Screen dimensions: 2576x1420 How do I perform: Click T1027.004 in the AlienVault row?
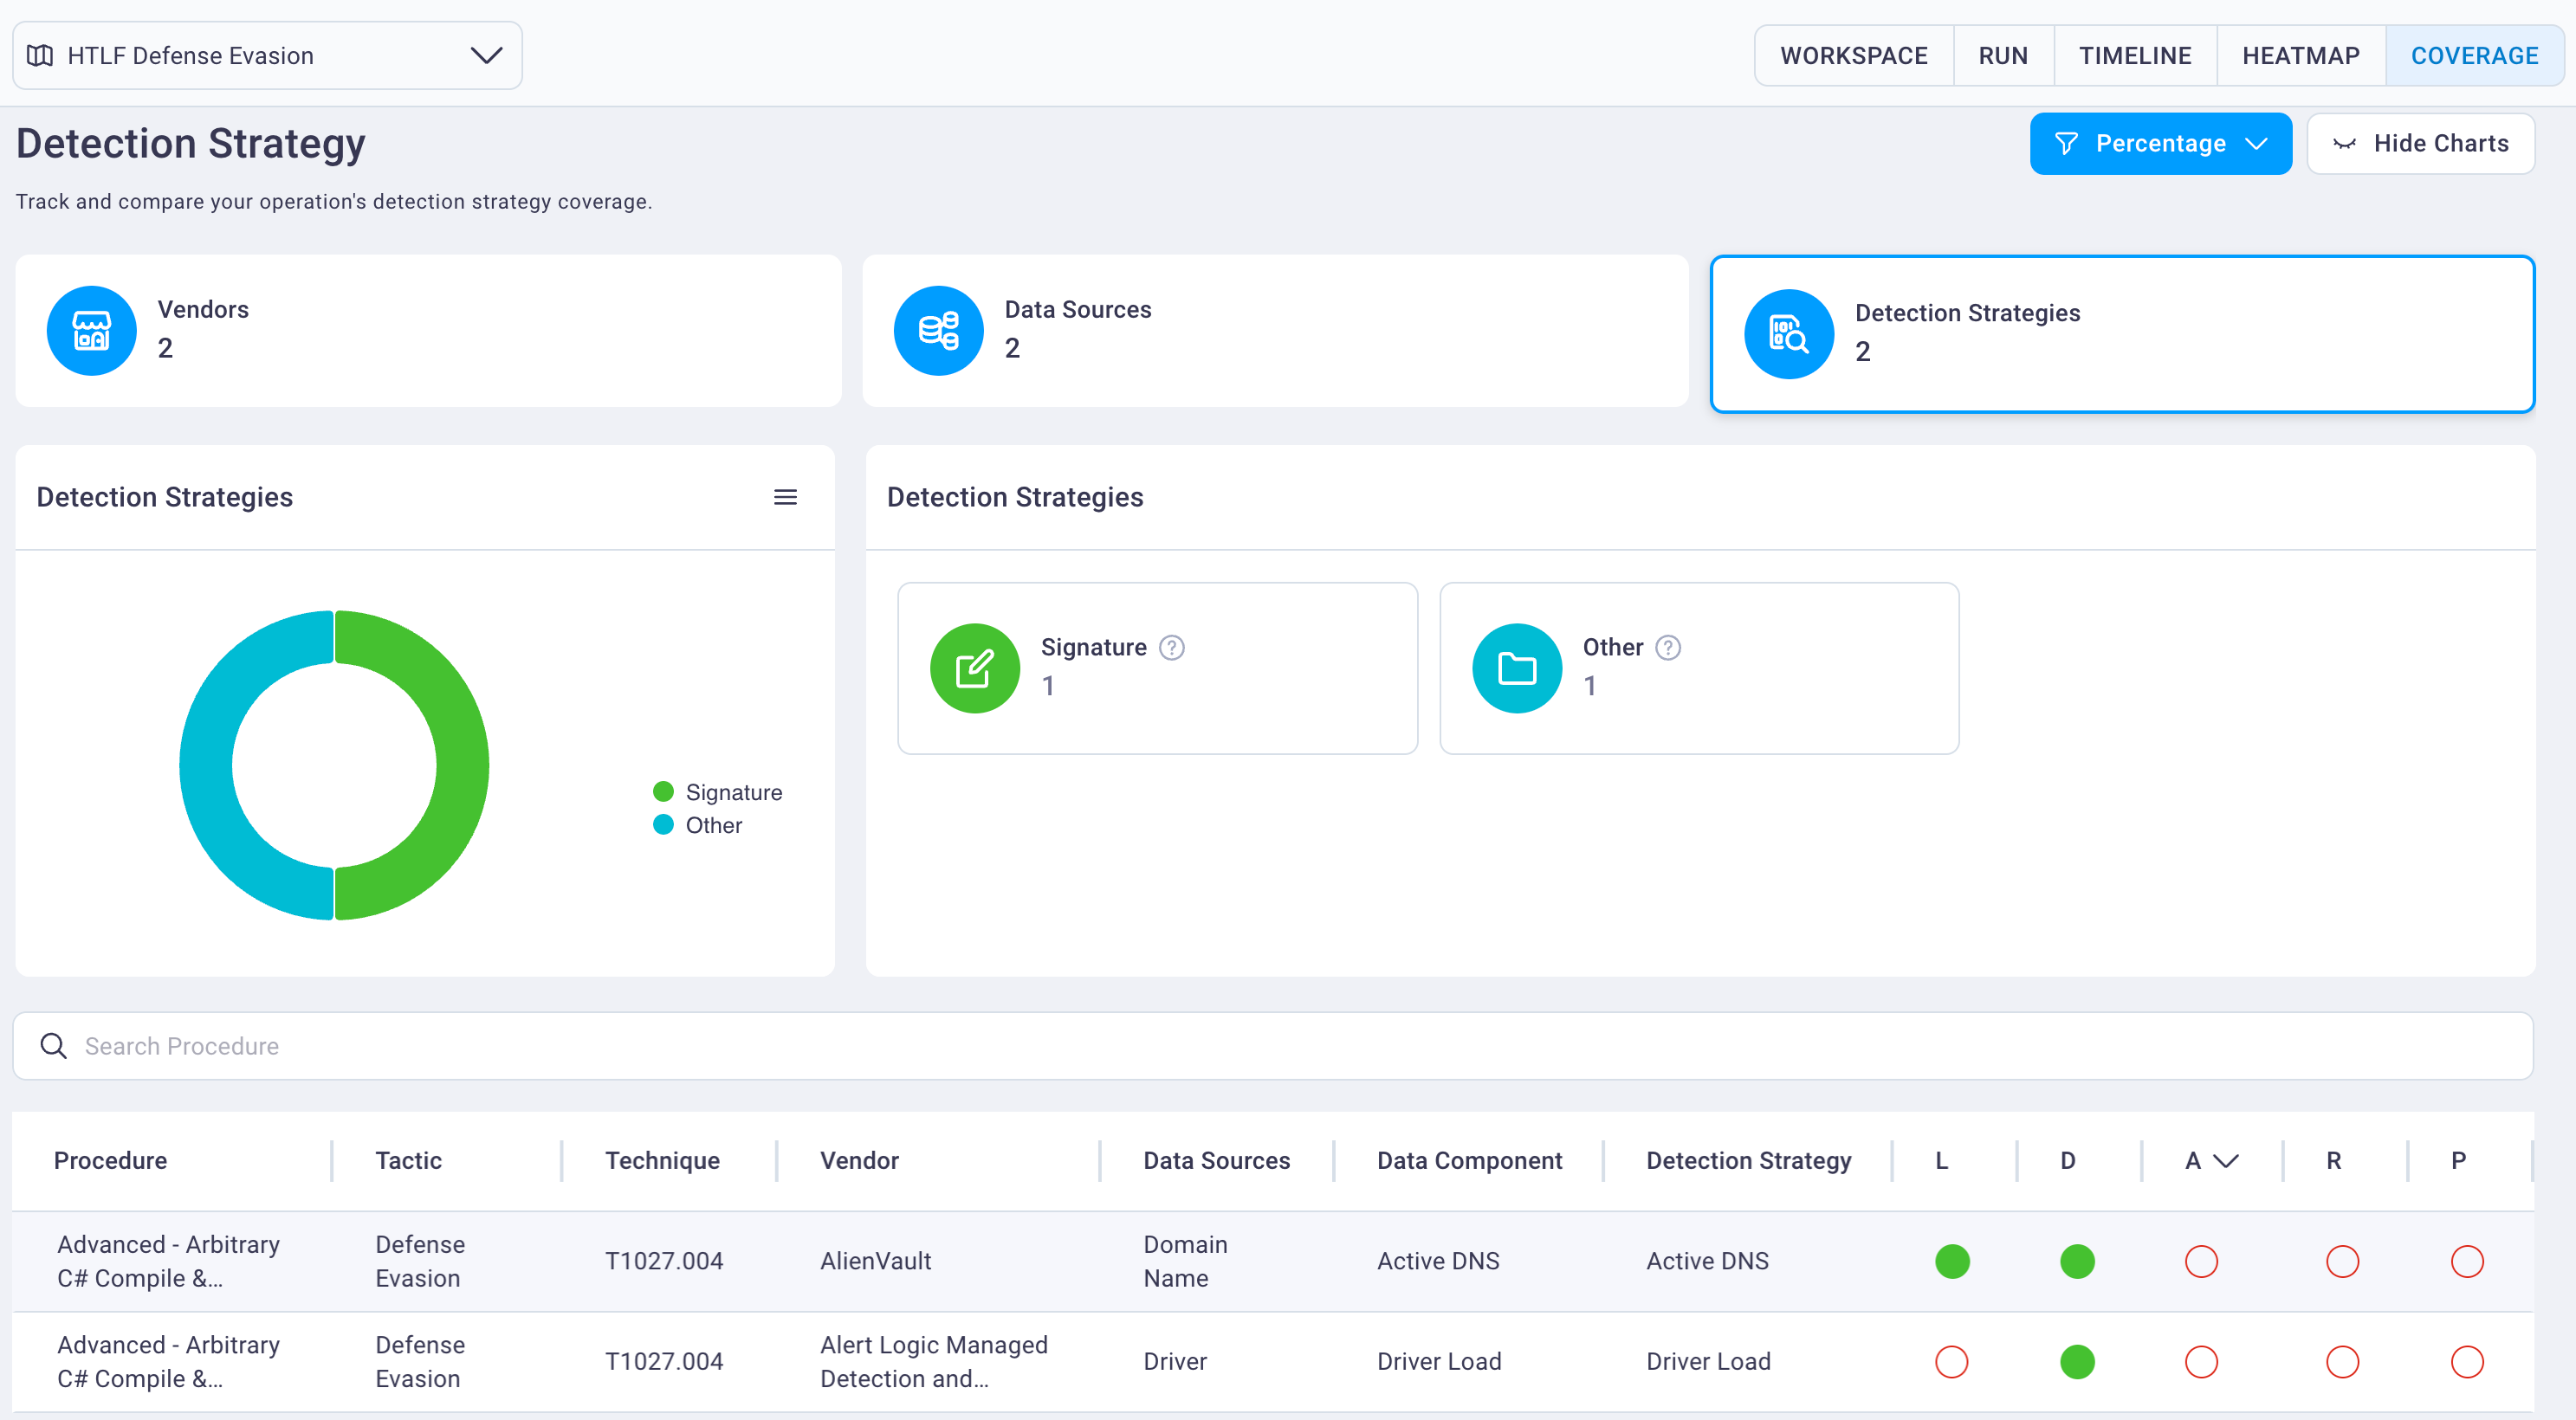point(663,1261)
